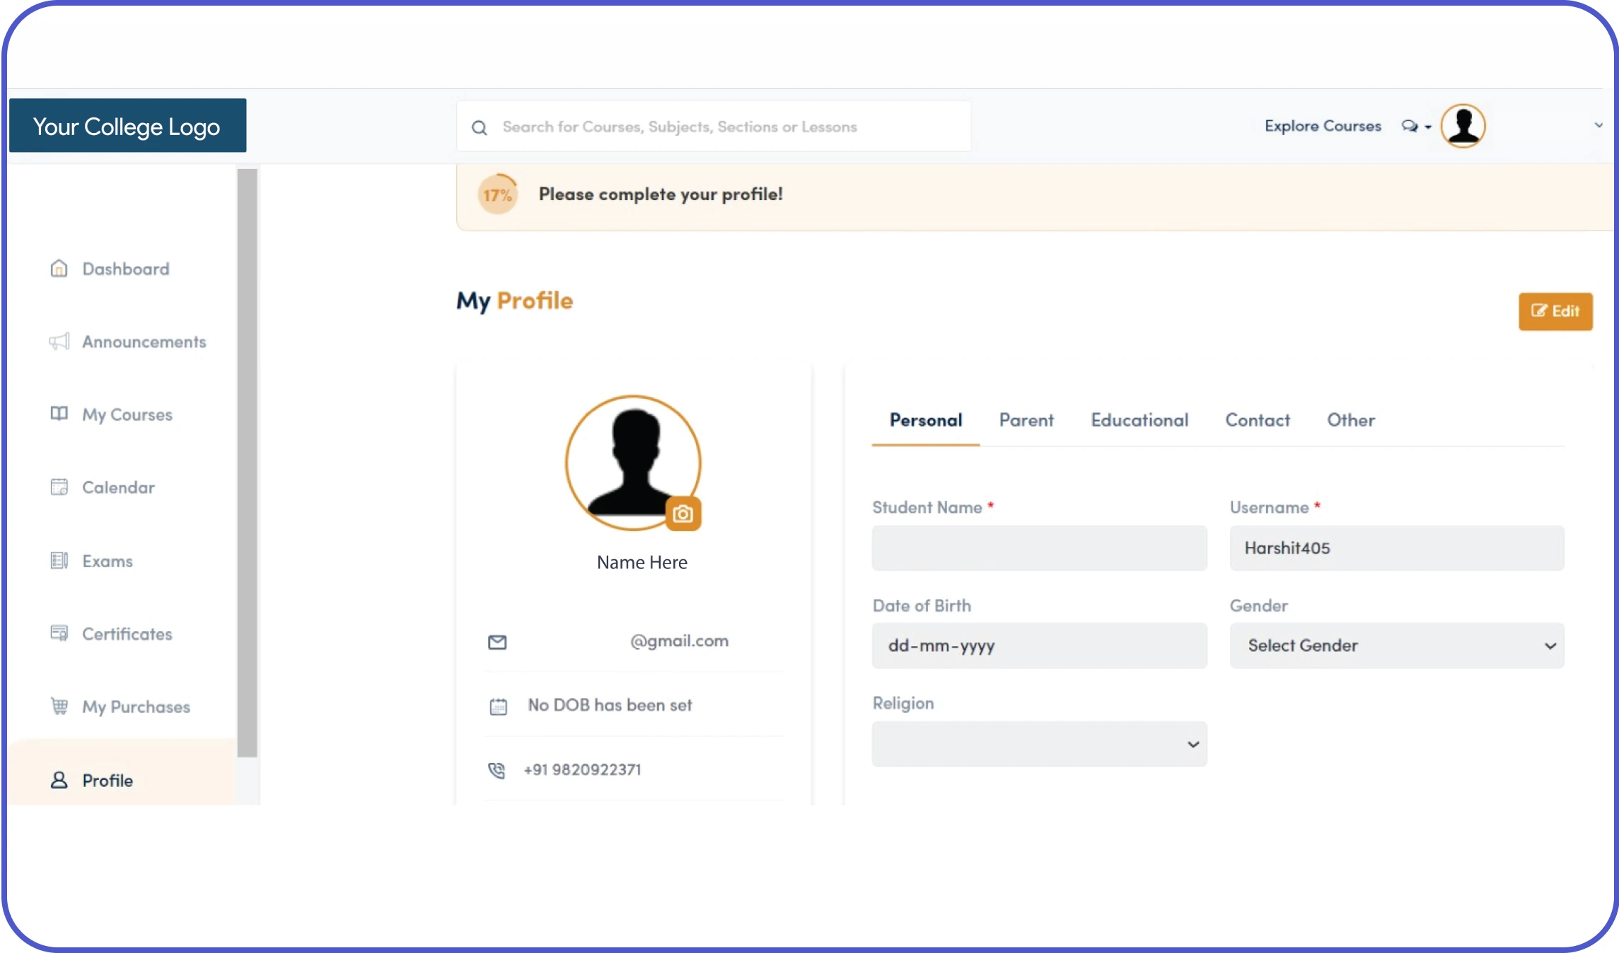Switch to the Educational tab
The width and height of the screenshot is (1619, 953).
click(x=1139, y=420)
